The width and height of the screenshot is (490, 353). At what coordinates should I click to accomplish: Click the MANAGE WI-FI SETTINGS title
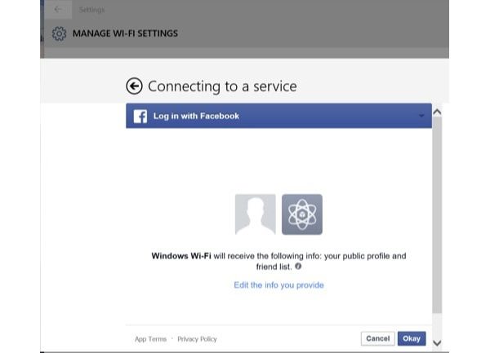point(125,33)
